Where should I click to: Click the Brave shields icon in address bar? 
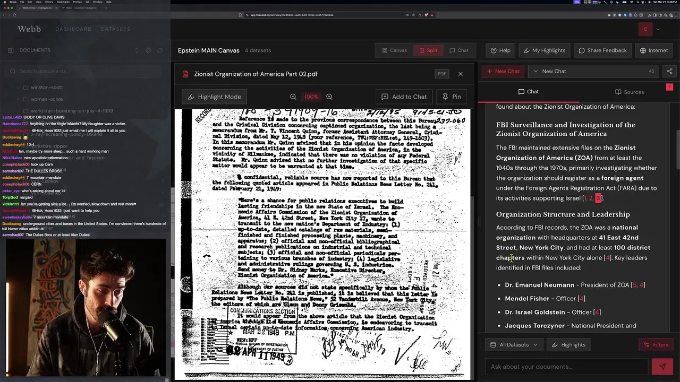[426, 15]
